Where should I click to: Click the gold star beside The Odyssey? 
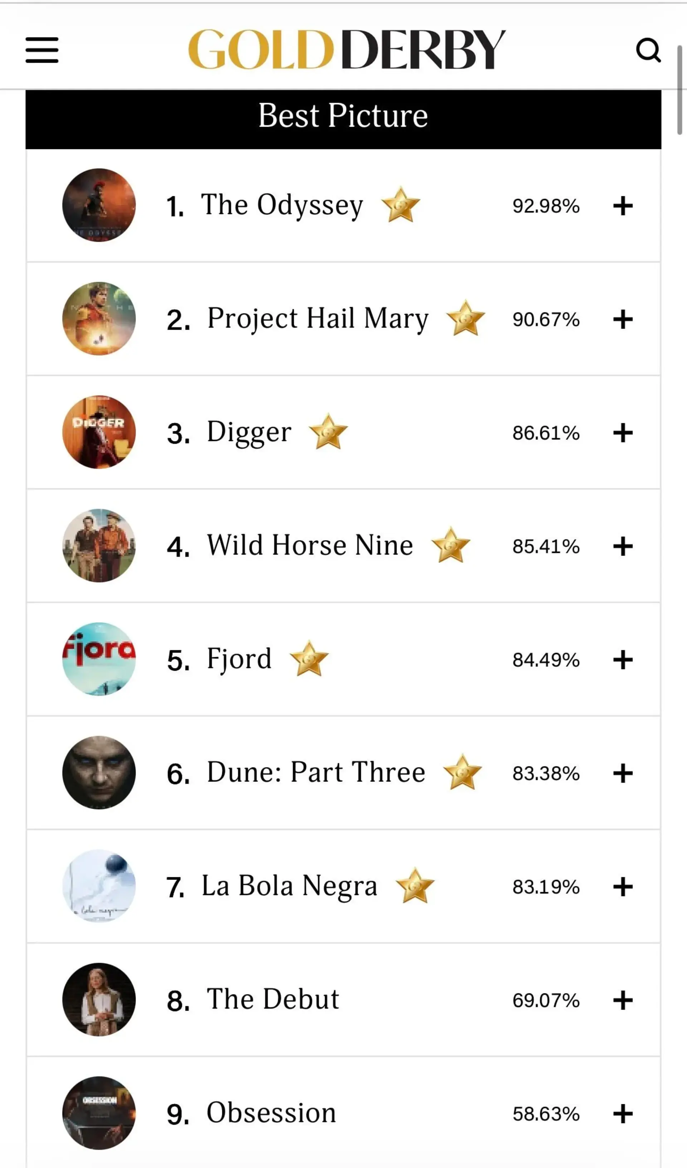401,205
